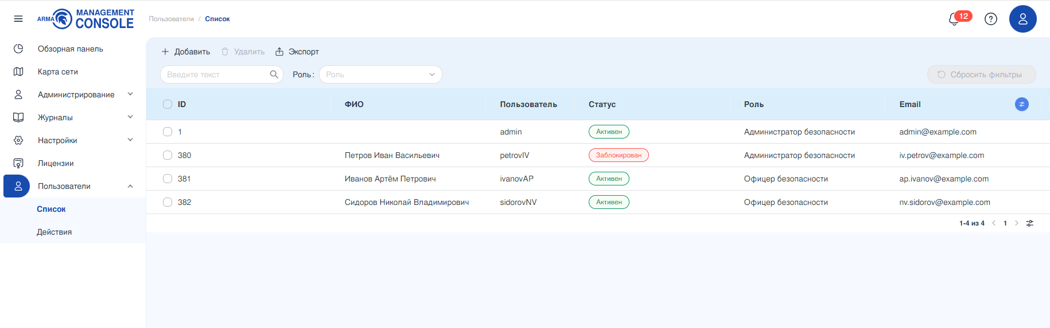Click the search magnifier icon

tap(274, 74)
